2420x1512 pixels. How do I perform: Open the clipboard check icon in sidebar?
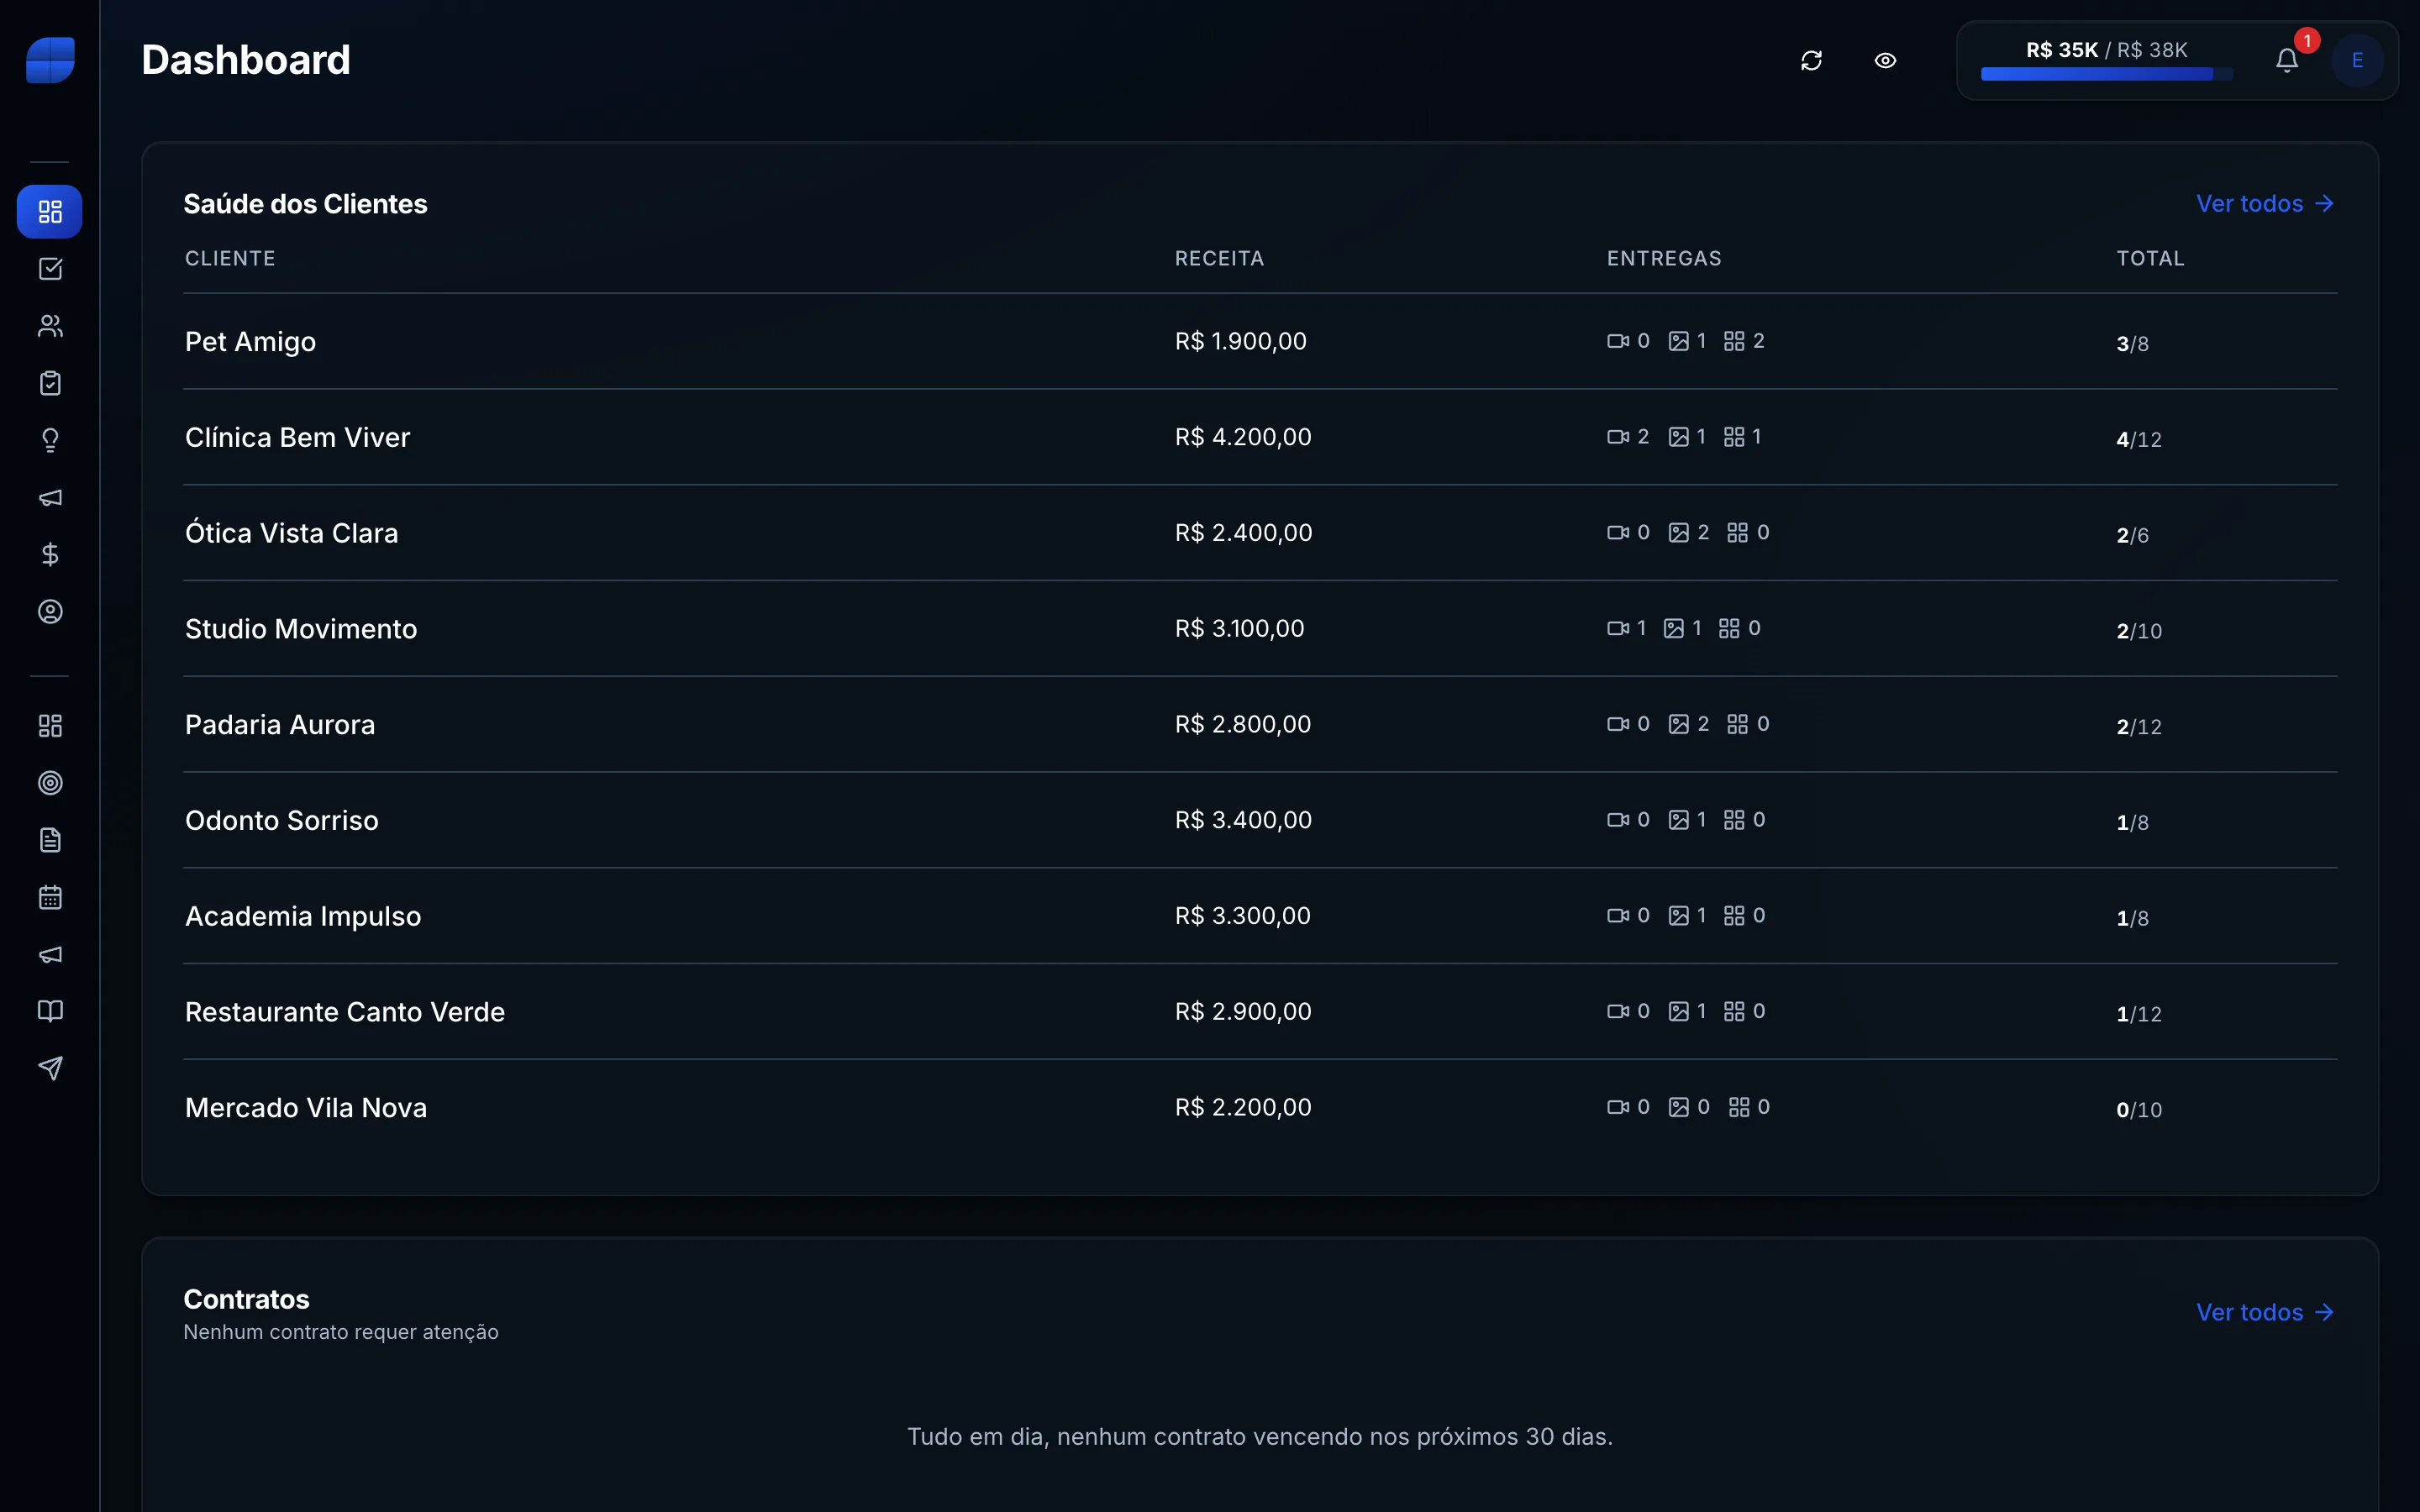50,383
